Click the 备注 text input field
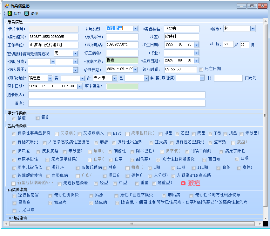270x236 pixels. pyautogui.click(x=117, y=103)
